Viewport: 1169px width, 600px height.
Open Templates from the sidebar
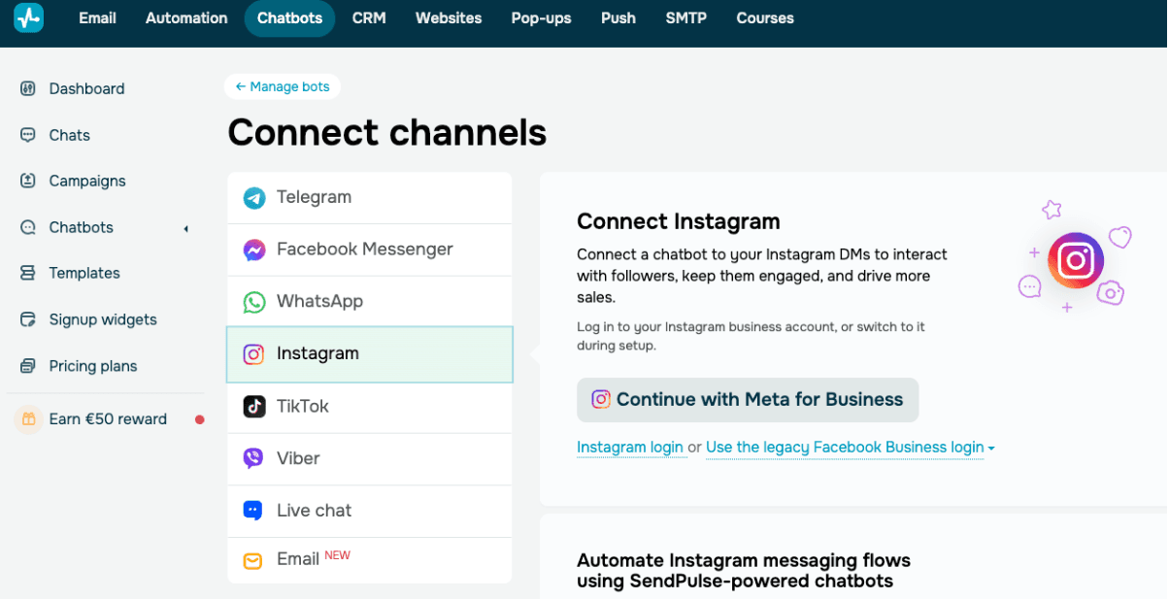point(84,273)
